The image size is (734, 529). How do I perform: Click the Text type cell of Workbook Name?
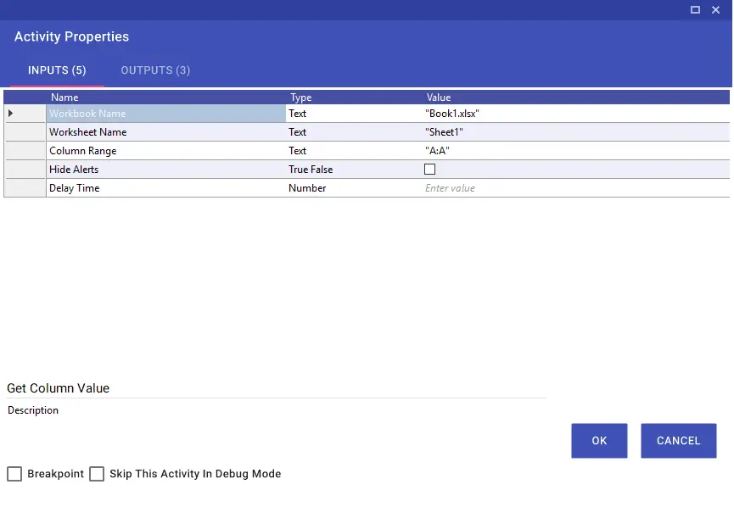tap(354, 114)
